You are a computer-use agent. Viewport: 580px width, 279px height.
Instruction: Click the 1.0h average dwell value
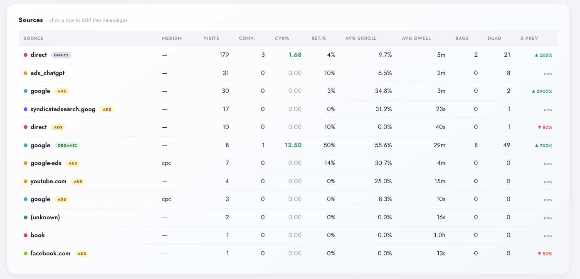[439, 235]
